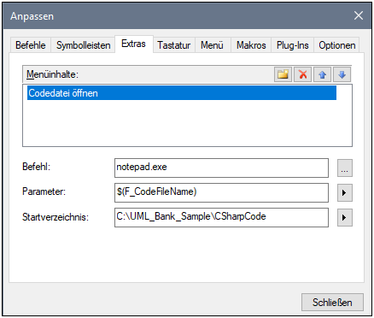Click the Startverzeichnis path field

click(221, 217)
